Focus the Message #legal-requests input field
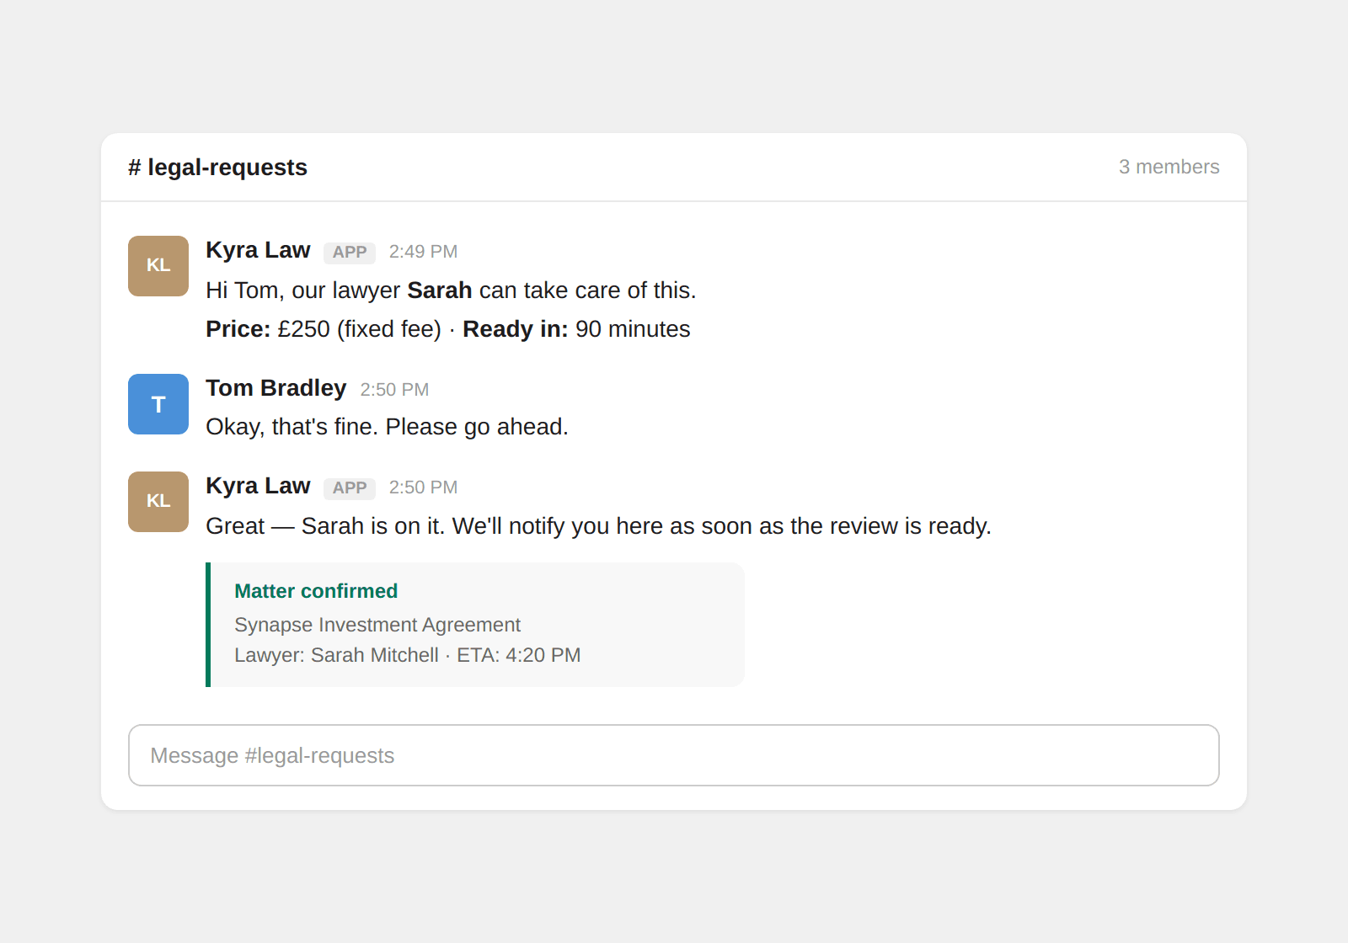The height and width of the screenshot is (943, 1348). 673,755
